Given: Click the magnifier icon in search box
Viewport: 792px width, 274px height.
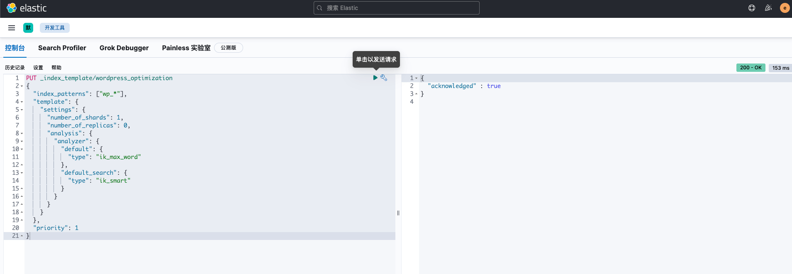Looking at the screenshot, I should tap(320, 8).
